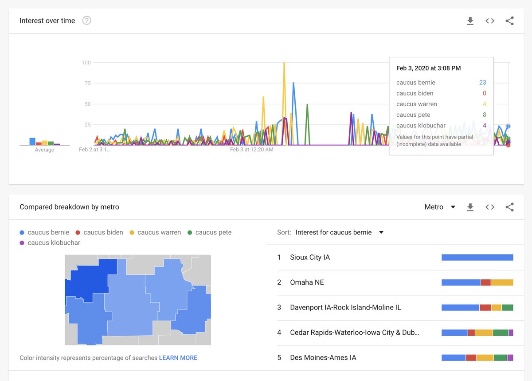The image size is (532, 381).
Task: Share the metro breakdown card
Action: [x=509, y=207]
